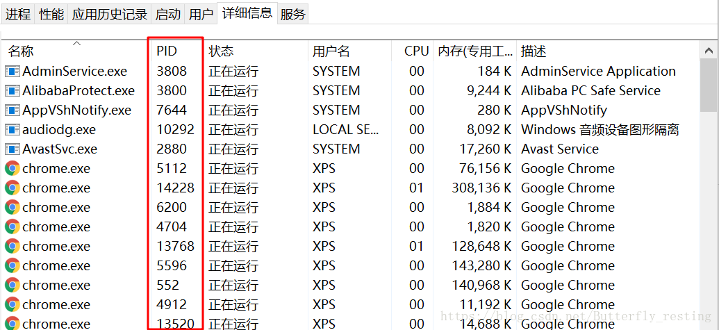
Task: Sort by the 状态 column header
Action: tap(256, 51)
